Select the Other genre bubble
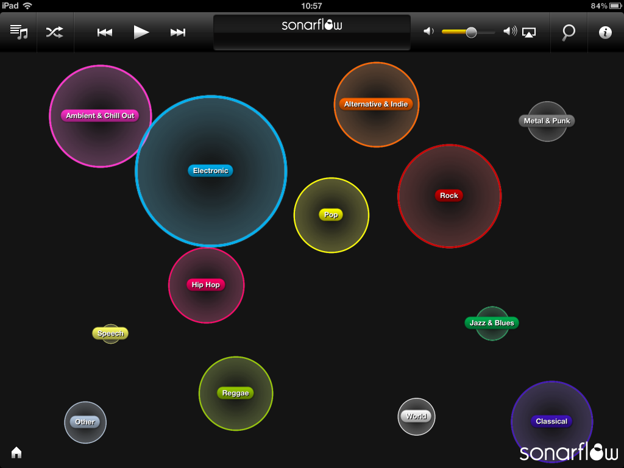The image size is (624, 468). (85, 422)
